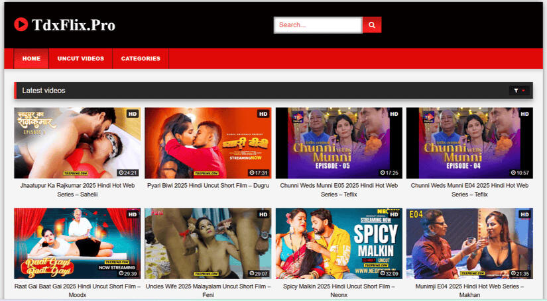Expand the Latest videos filter dropdown arrow
547x301 pixels.
pyautogui.click(x=524, y=91)
